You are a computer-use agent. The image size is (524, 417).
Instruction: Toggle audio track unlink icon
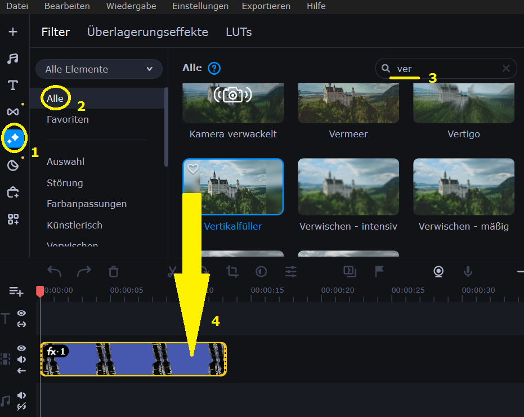point(22,407)
